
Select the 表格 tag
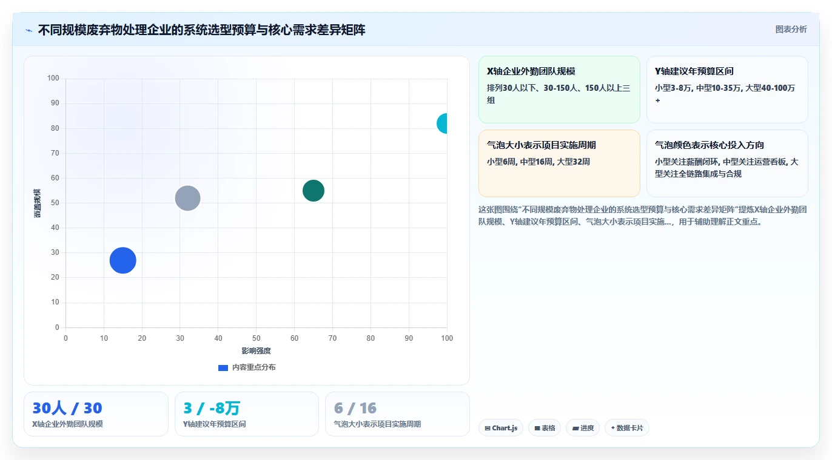coord(545,428)
